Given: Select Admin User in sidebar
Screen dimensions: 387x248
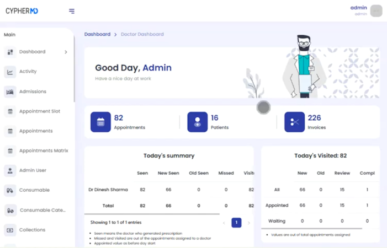Looking at the screenshot, I should click(33, 170).
